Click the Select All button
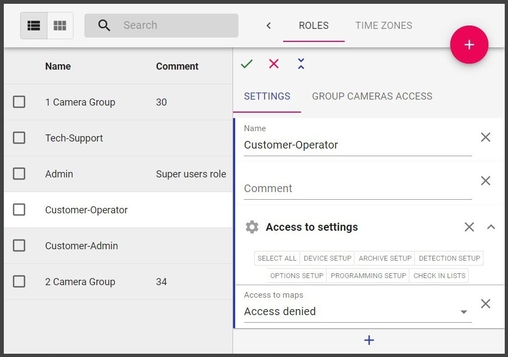 [277, 258]
